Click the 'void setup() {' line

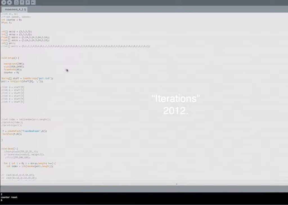(x=10, y=58)
